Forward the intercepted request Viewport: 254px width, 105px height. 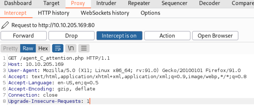pos(24,36)
